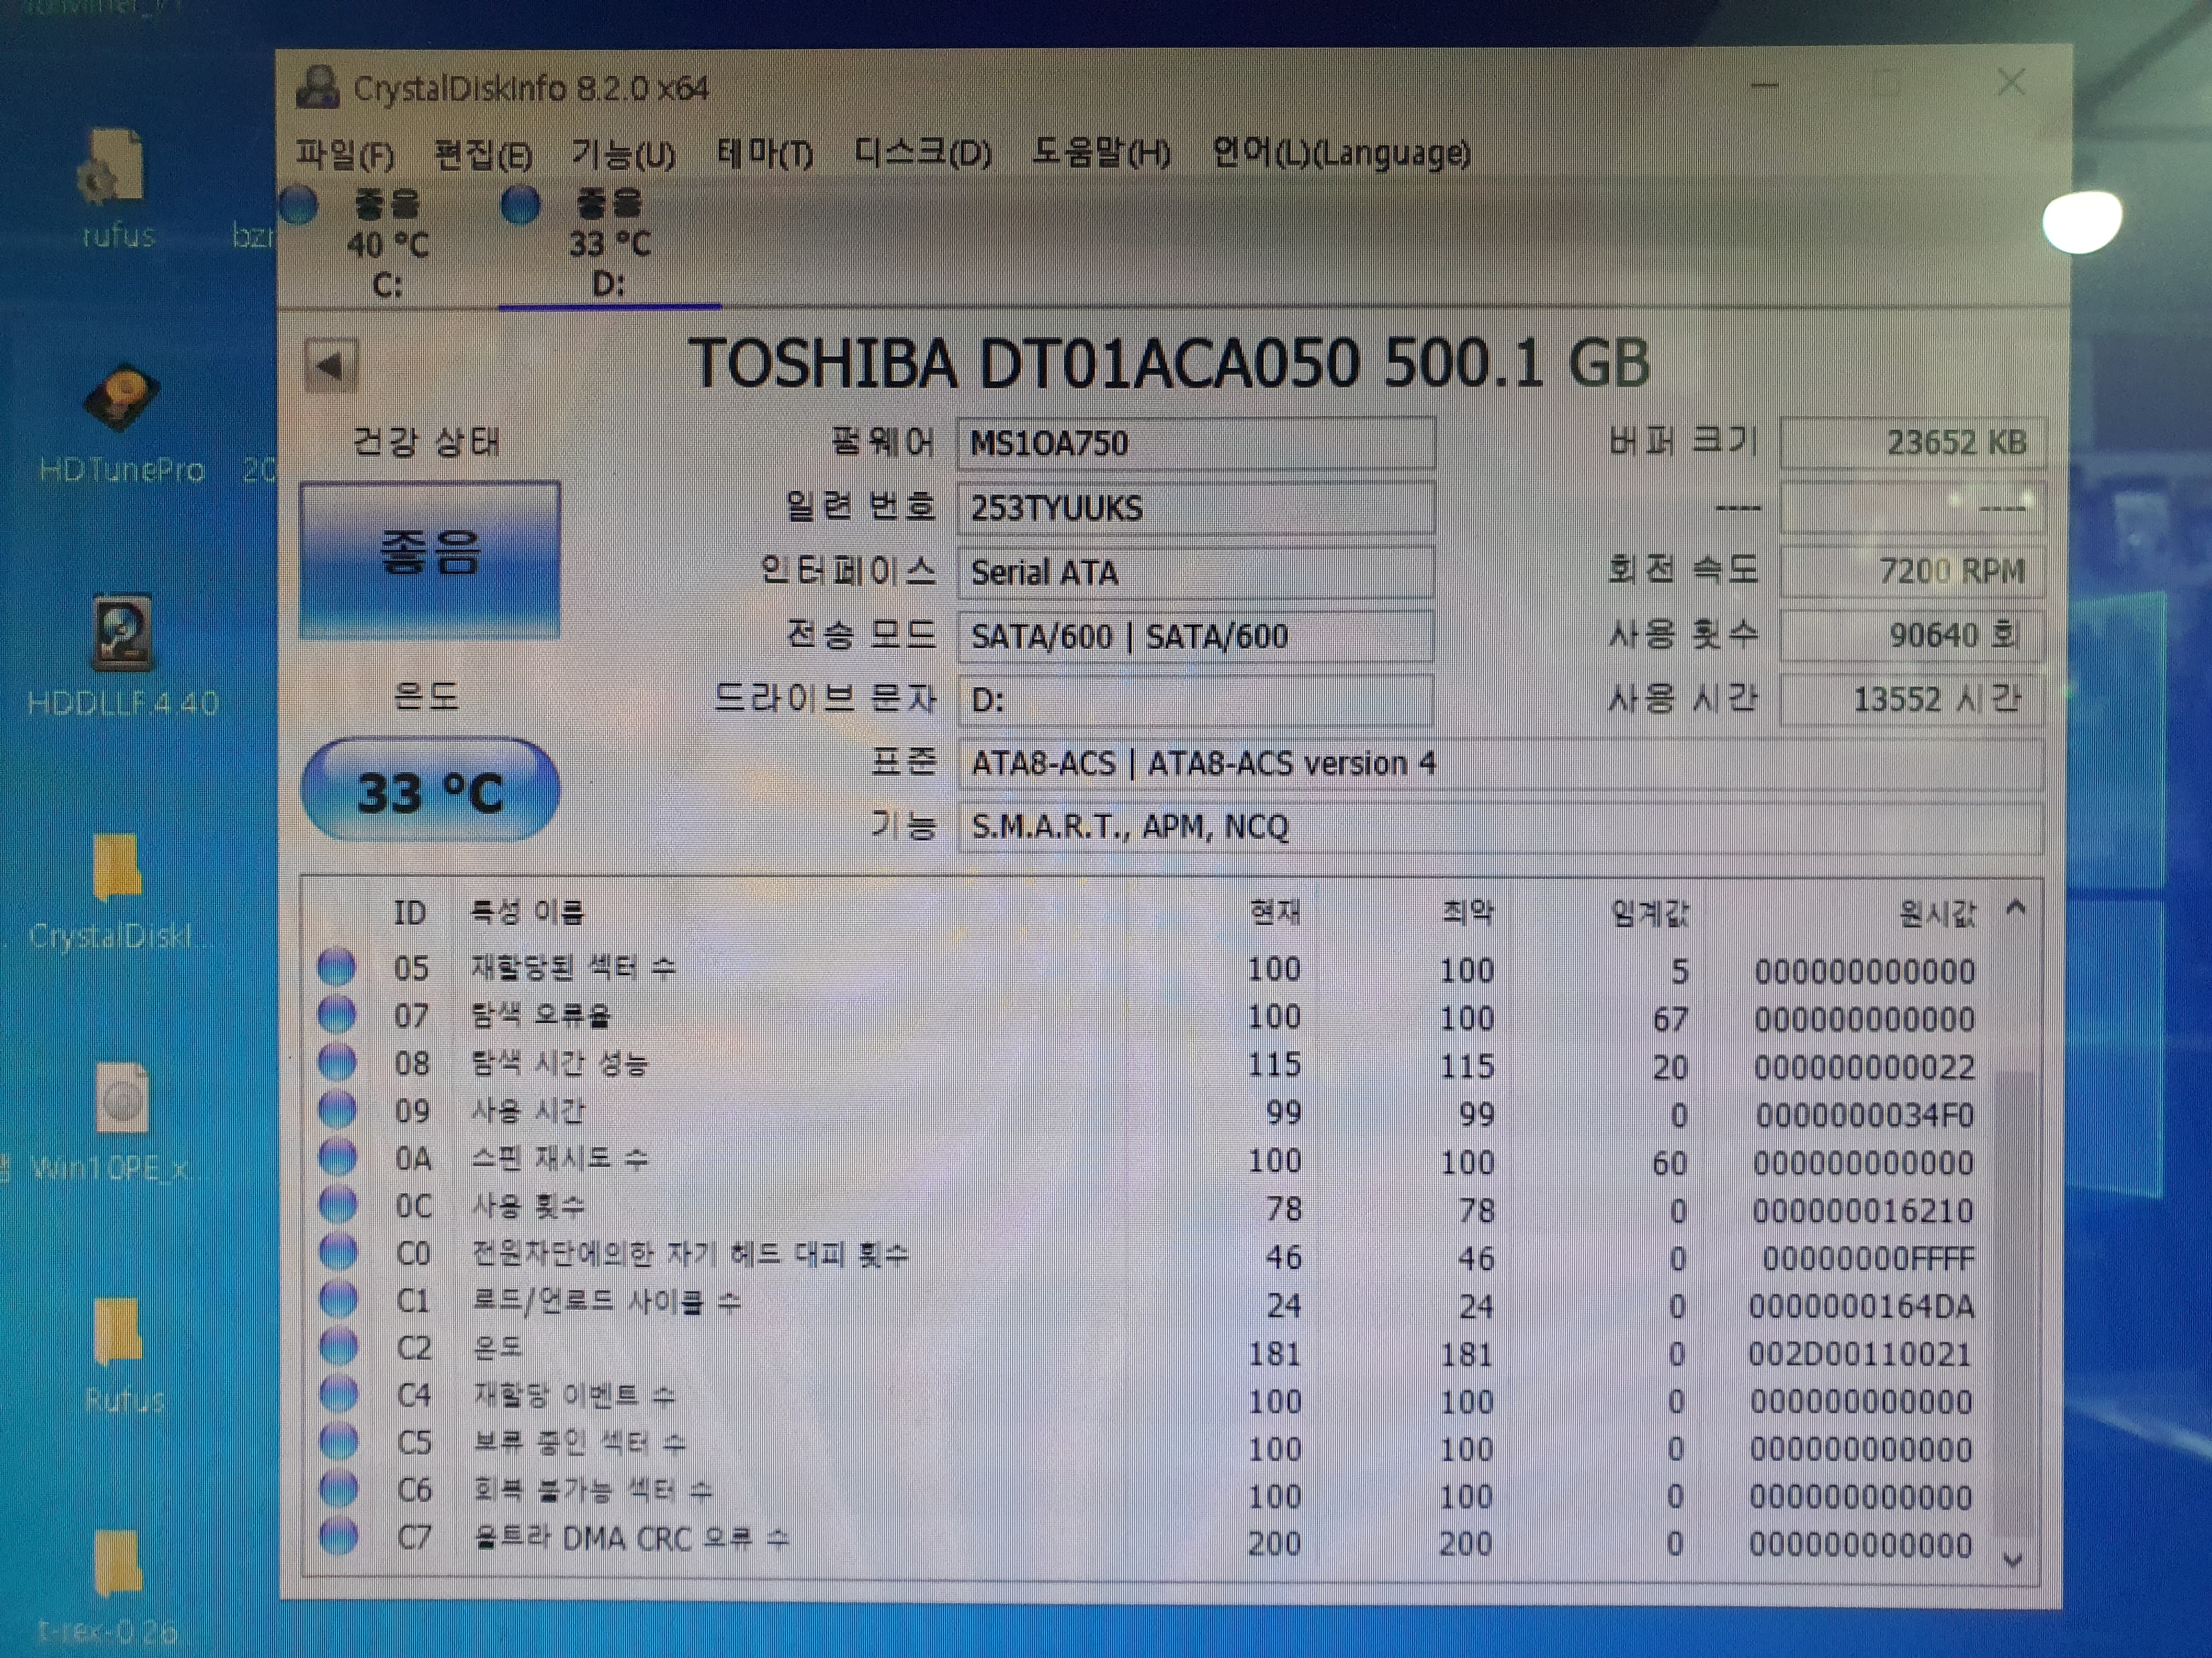This screenshot has width=2212, height=1658.
Task: Click the standard field ATA8-ACS version 4
Action: [x=1500, y=764]
